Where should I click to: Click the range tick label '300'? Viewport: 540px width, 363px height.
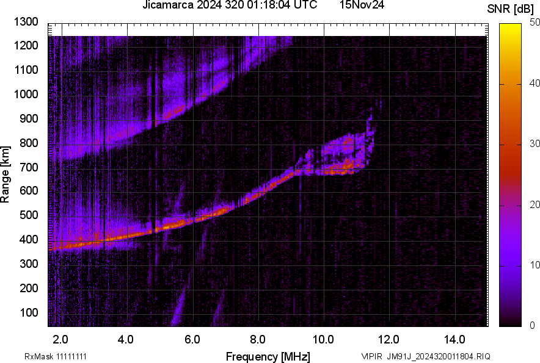[29, 264]
